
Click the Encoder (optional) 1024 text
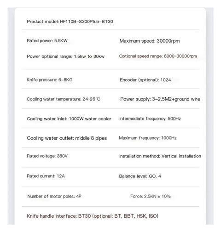(x=145, y=80)
